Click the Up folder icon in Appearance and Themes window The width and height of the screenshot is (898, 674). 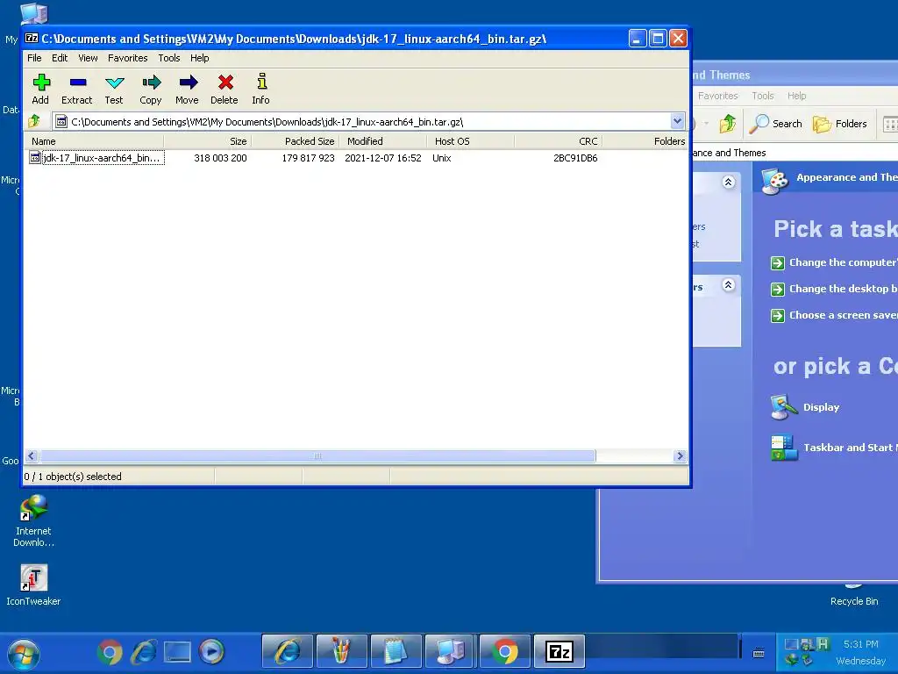click(x=728, y=124)
